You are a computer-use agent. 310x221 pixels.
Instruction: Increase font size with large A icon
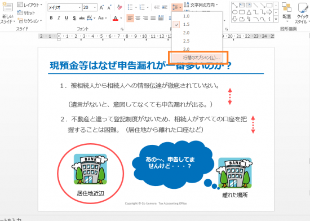coord(101,7)
